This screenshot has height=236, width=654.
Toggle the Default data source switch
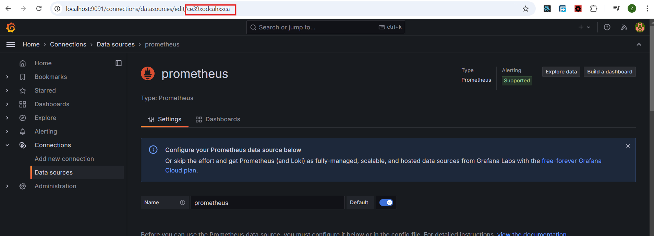[x=386, y=203]
